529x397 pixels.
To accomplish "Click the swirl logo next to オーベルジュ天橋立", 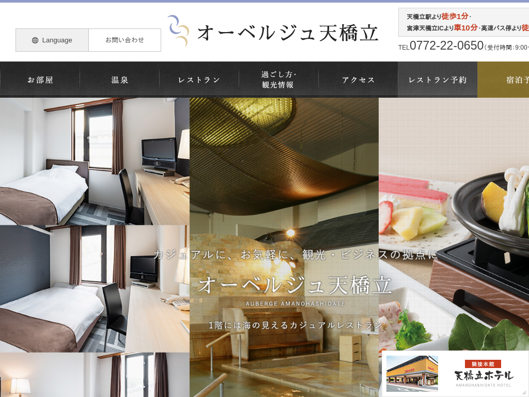I will (x=178, y=31).
